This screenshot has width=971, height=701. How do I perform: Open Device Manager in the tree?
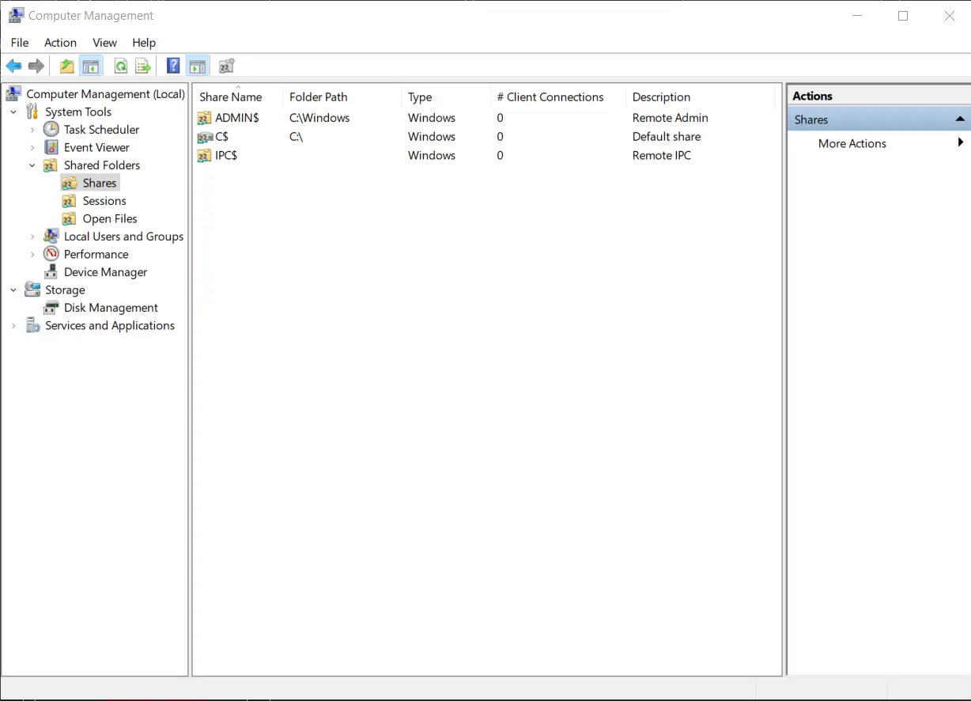(x=105, y=272)
